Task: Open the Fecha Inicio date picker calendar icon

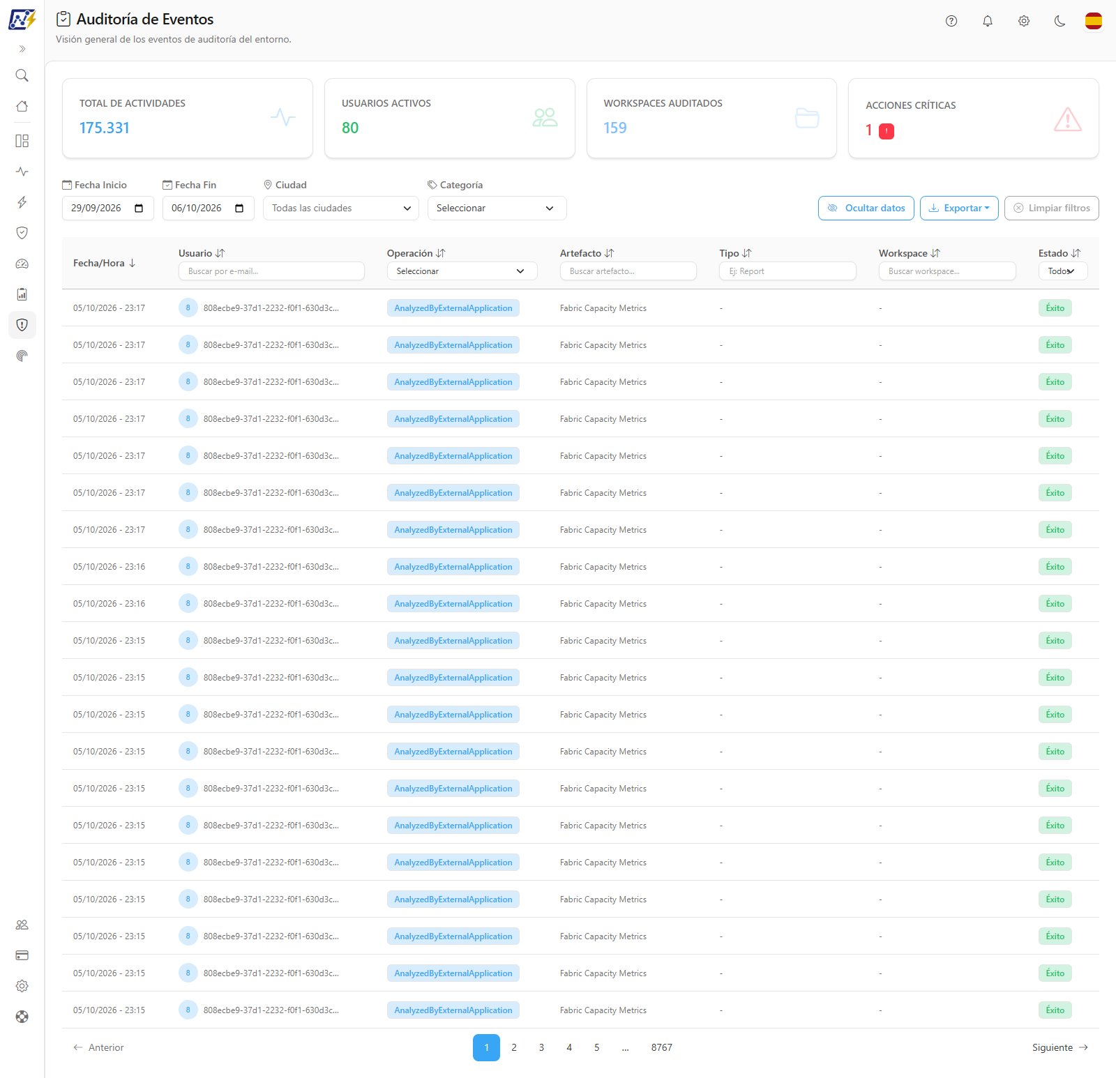Action: tap(139, 208)
